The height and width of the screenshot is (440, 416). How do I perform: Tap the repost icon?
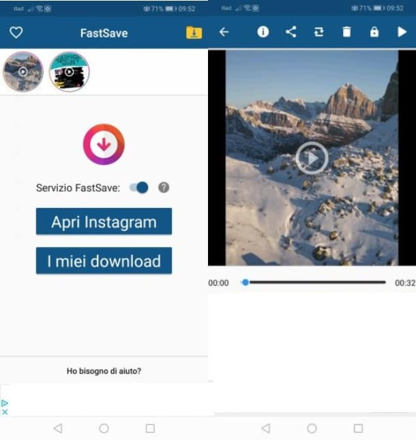318,32
